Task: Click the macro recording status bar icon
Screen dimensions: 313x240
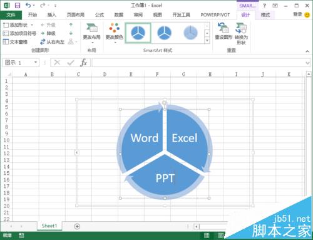Action: coord(21,236)
